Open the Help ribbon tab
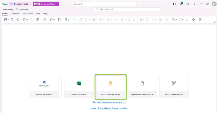 pyautogui.click(x=45, y=14)
